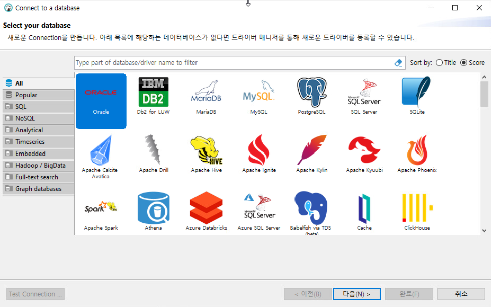Choose the Db2 for LUW driver

[153, 96]
